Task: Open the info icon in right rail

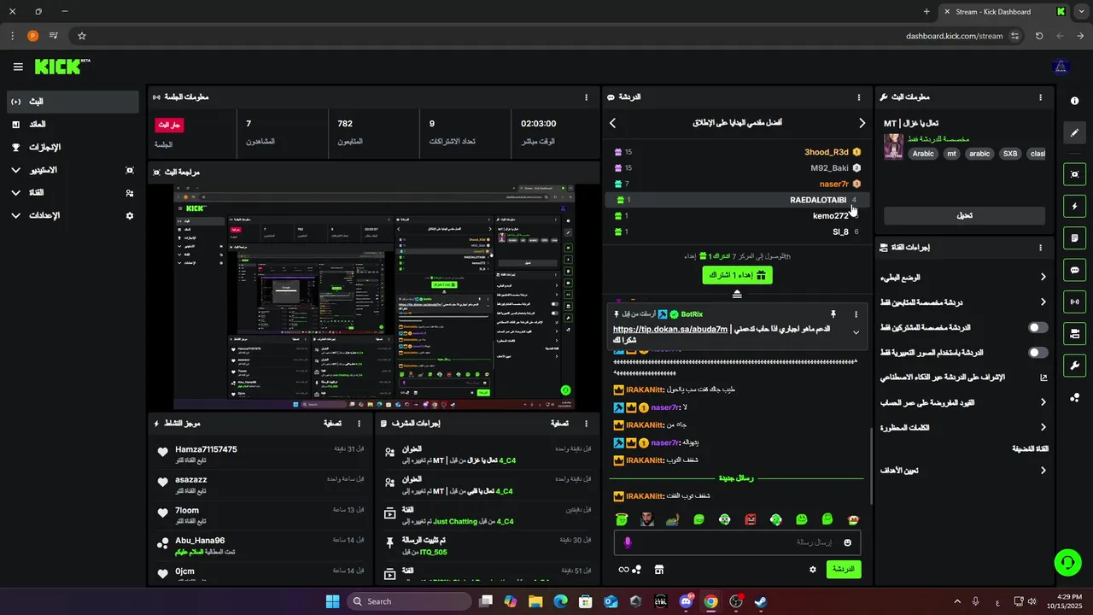Action: (1074, 101)
